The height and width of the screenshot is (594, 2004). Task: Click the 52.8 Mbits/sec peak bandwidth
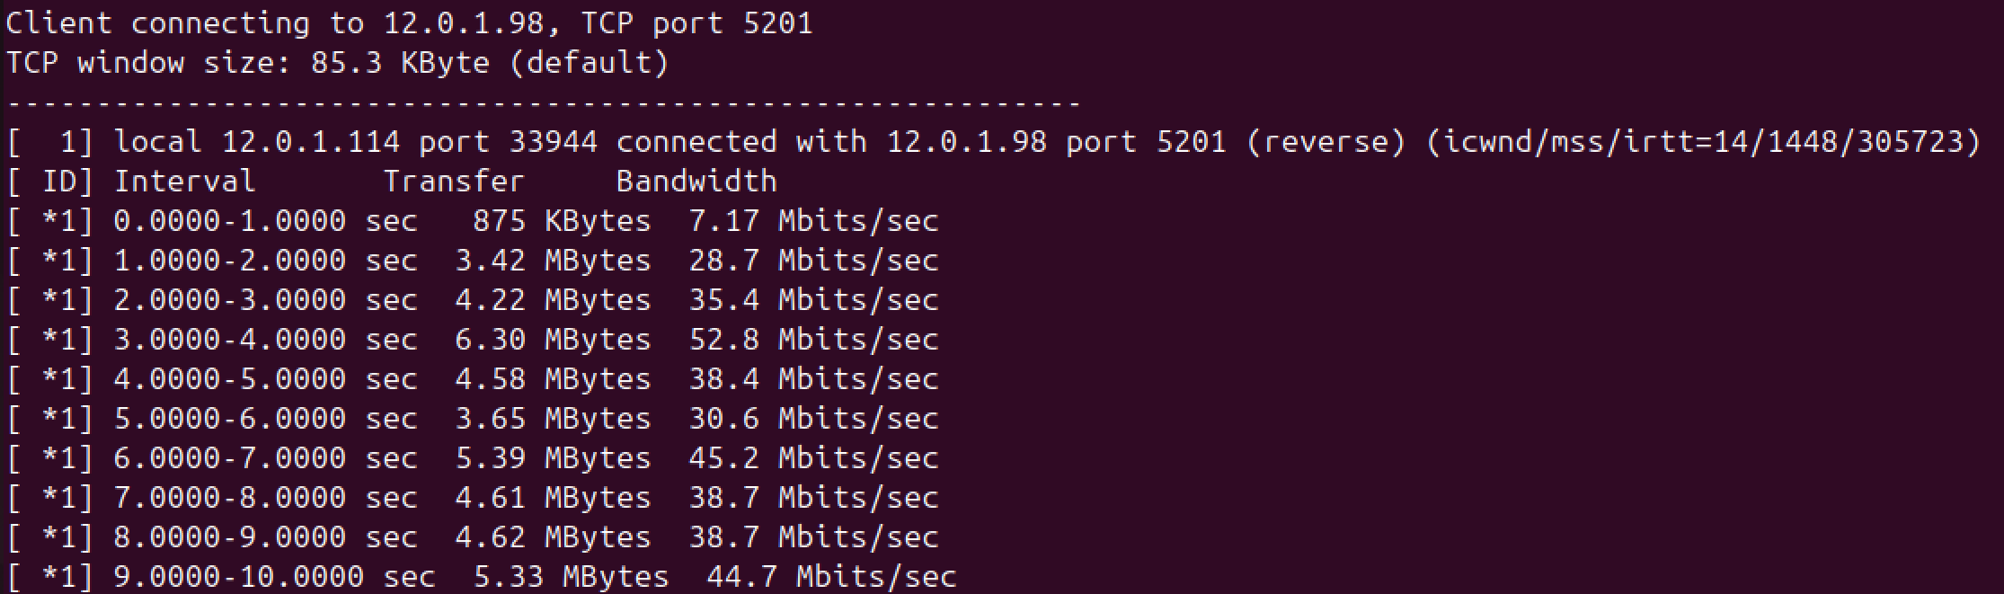(x=813, y=340)
